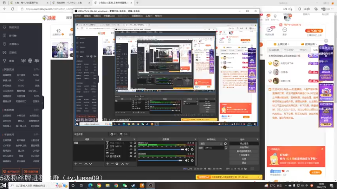The width and height of the screenshot is (337, 189).
Task: Open the File menu in OBS
Action: [x=78, y=16]
